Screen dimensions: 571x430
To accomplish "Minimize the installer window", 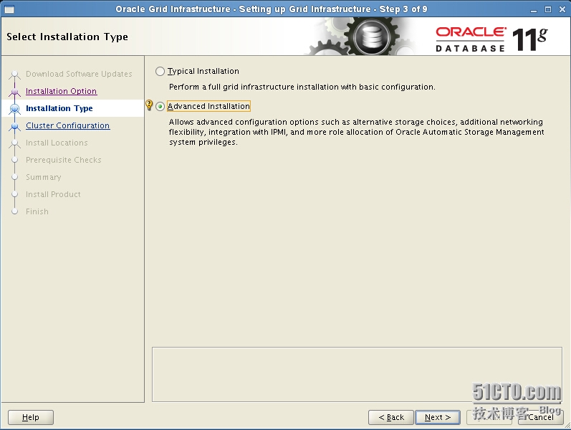I will 534,9.
